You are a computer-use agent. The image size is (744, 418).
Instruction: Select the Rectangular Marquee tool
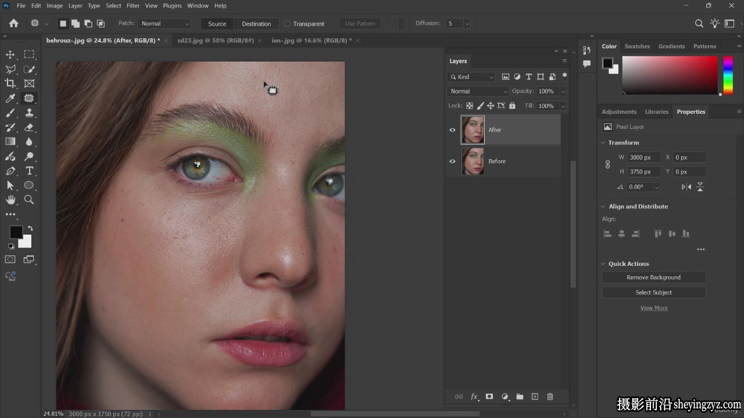click(x=29, y=55)
